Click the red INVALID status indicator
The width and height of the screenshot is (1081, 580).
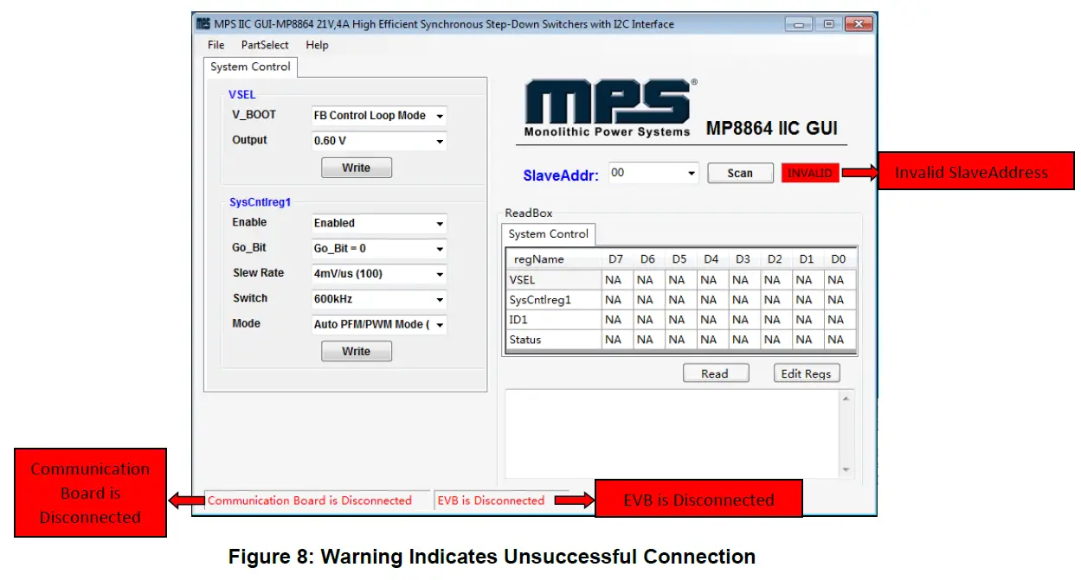810,172
